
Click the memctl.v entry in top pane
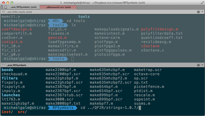coord(11,17)
